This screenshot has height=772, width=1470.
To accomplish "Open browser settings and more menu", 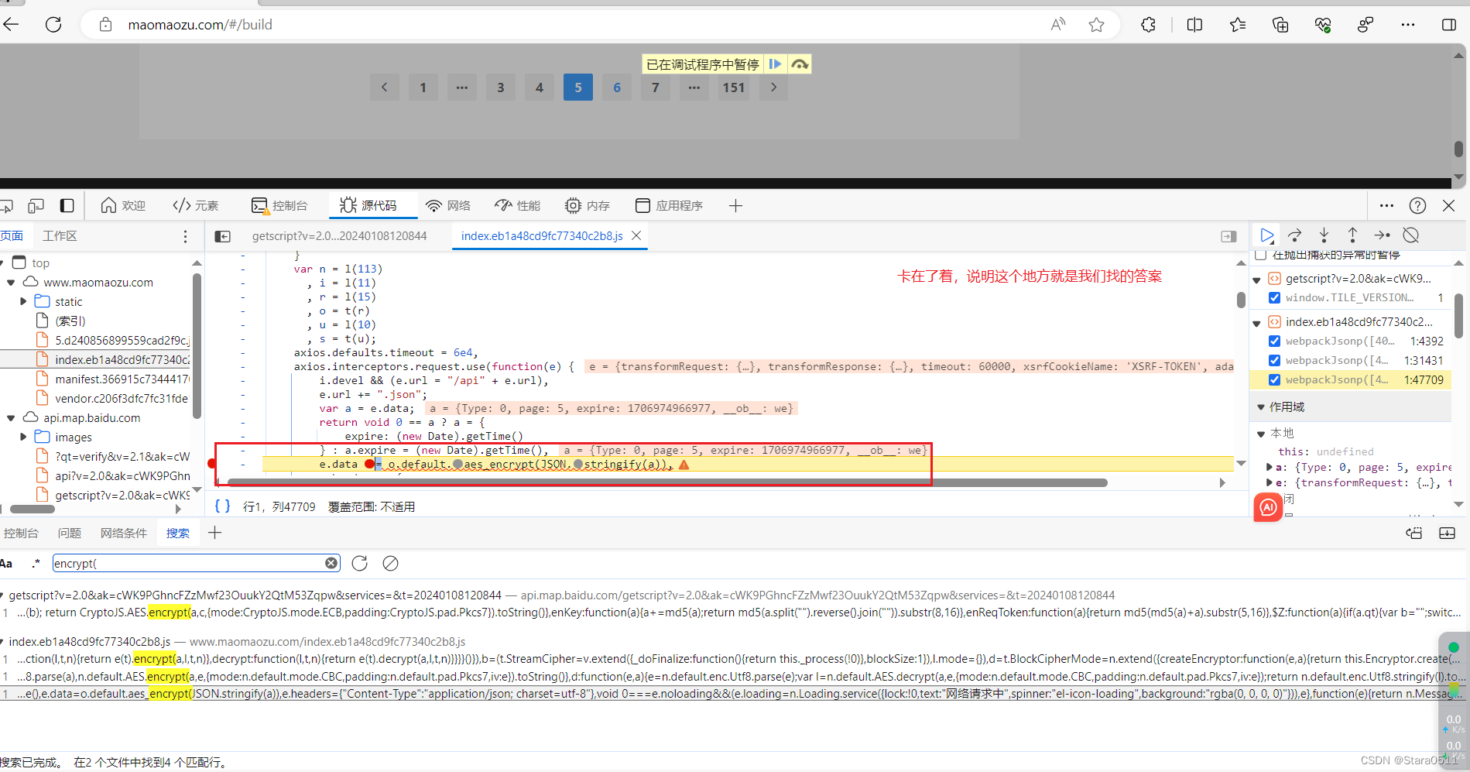I will tap(1408, 25).
